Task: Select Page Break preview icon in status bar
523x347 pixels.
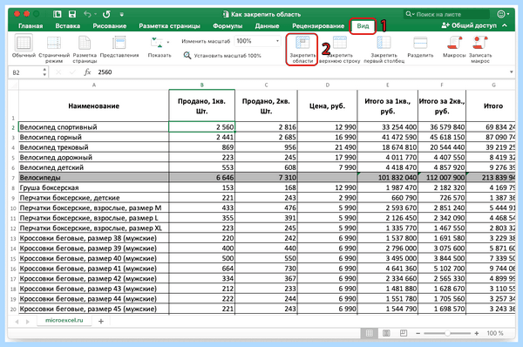Action: [404, 333]
